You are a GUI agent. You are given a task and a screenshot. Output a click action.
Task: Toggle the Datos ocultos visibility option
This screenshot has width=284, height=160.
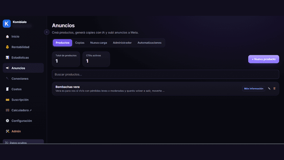click(x=23, y=142)
